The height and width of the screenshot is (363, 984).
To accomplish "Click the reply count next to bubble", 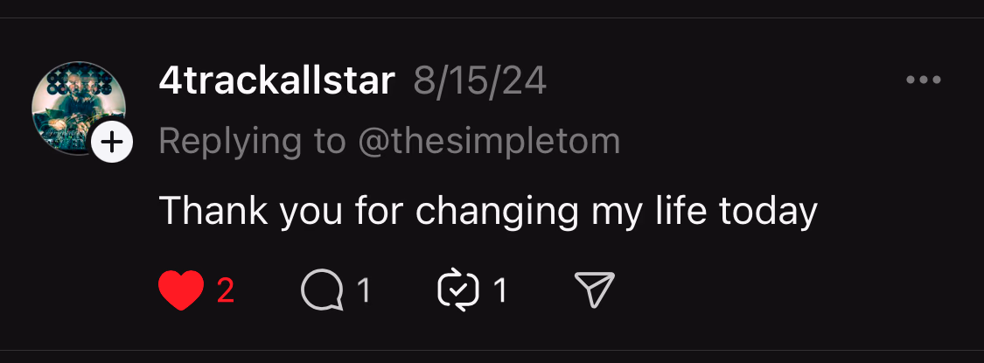I will click(364, 291).
